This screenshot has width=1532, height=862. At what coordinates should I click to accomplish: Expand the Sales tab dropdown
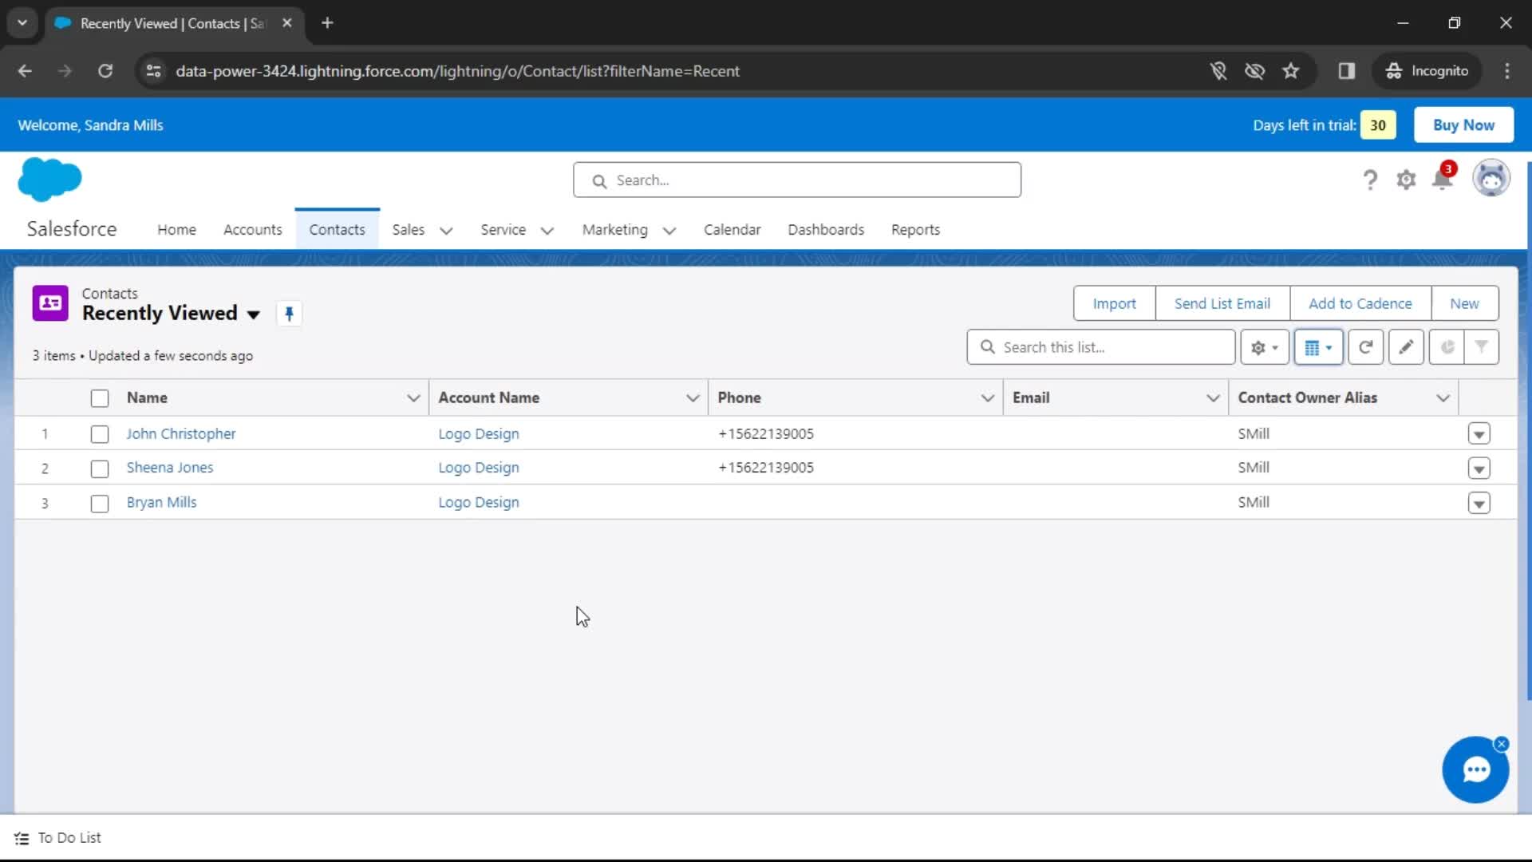tap(446, 231)
